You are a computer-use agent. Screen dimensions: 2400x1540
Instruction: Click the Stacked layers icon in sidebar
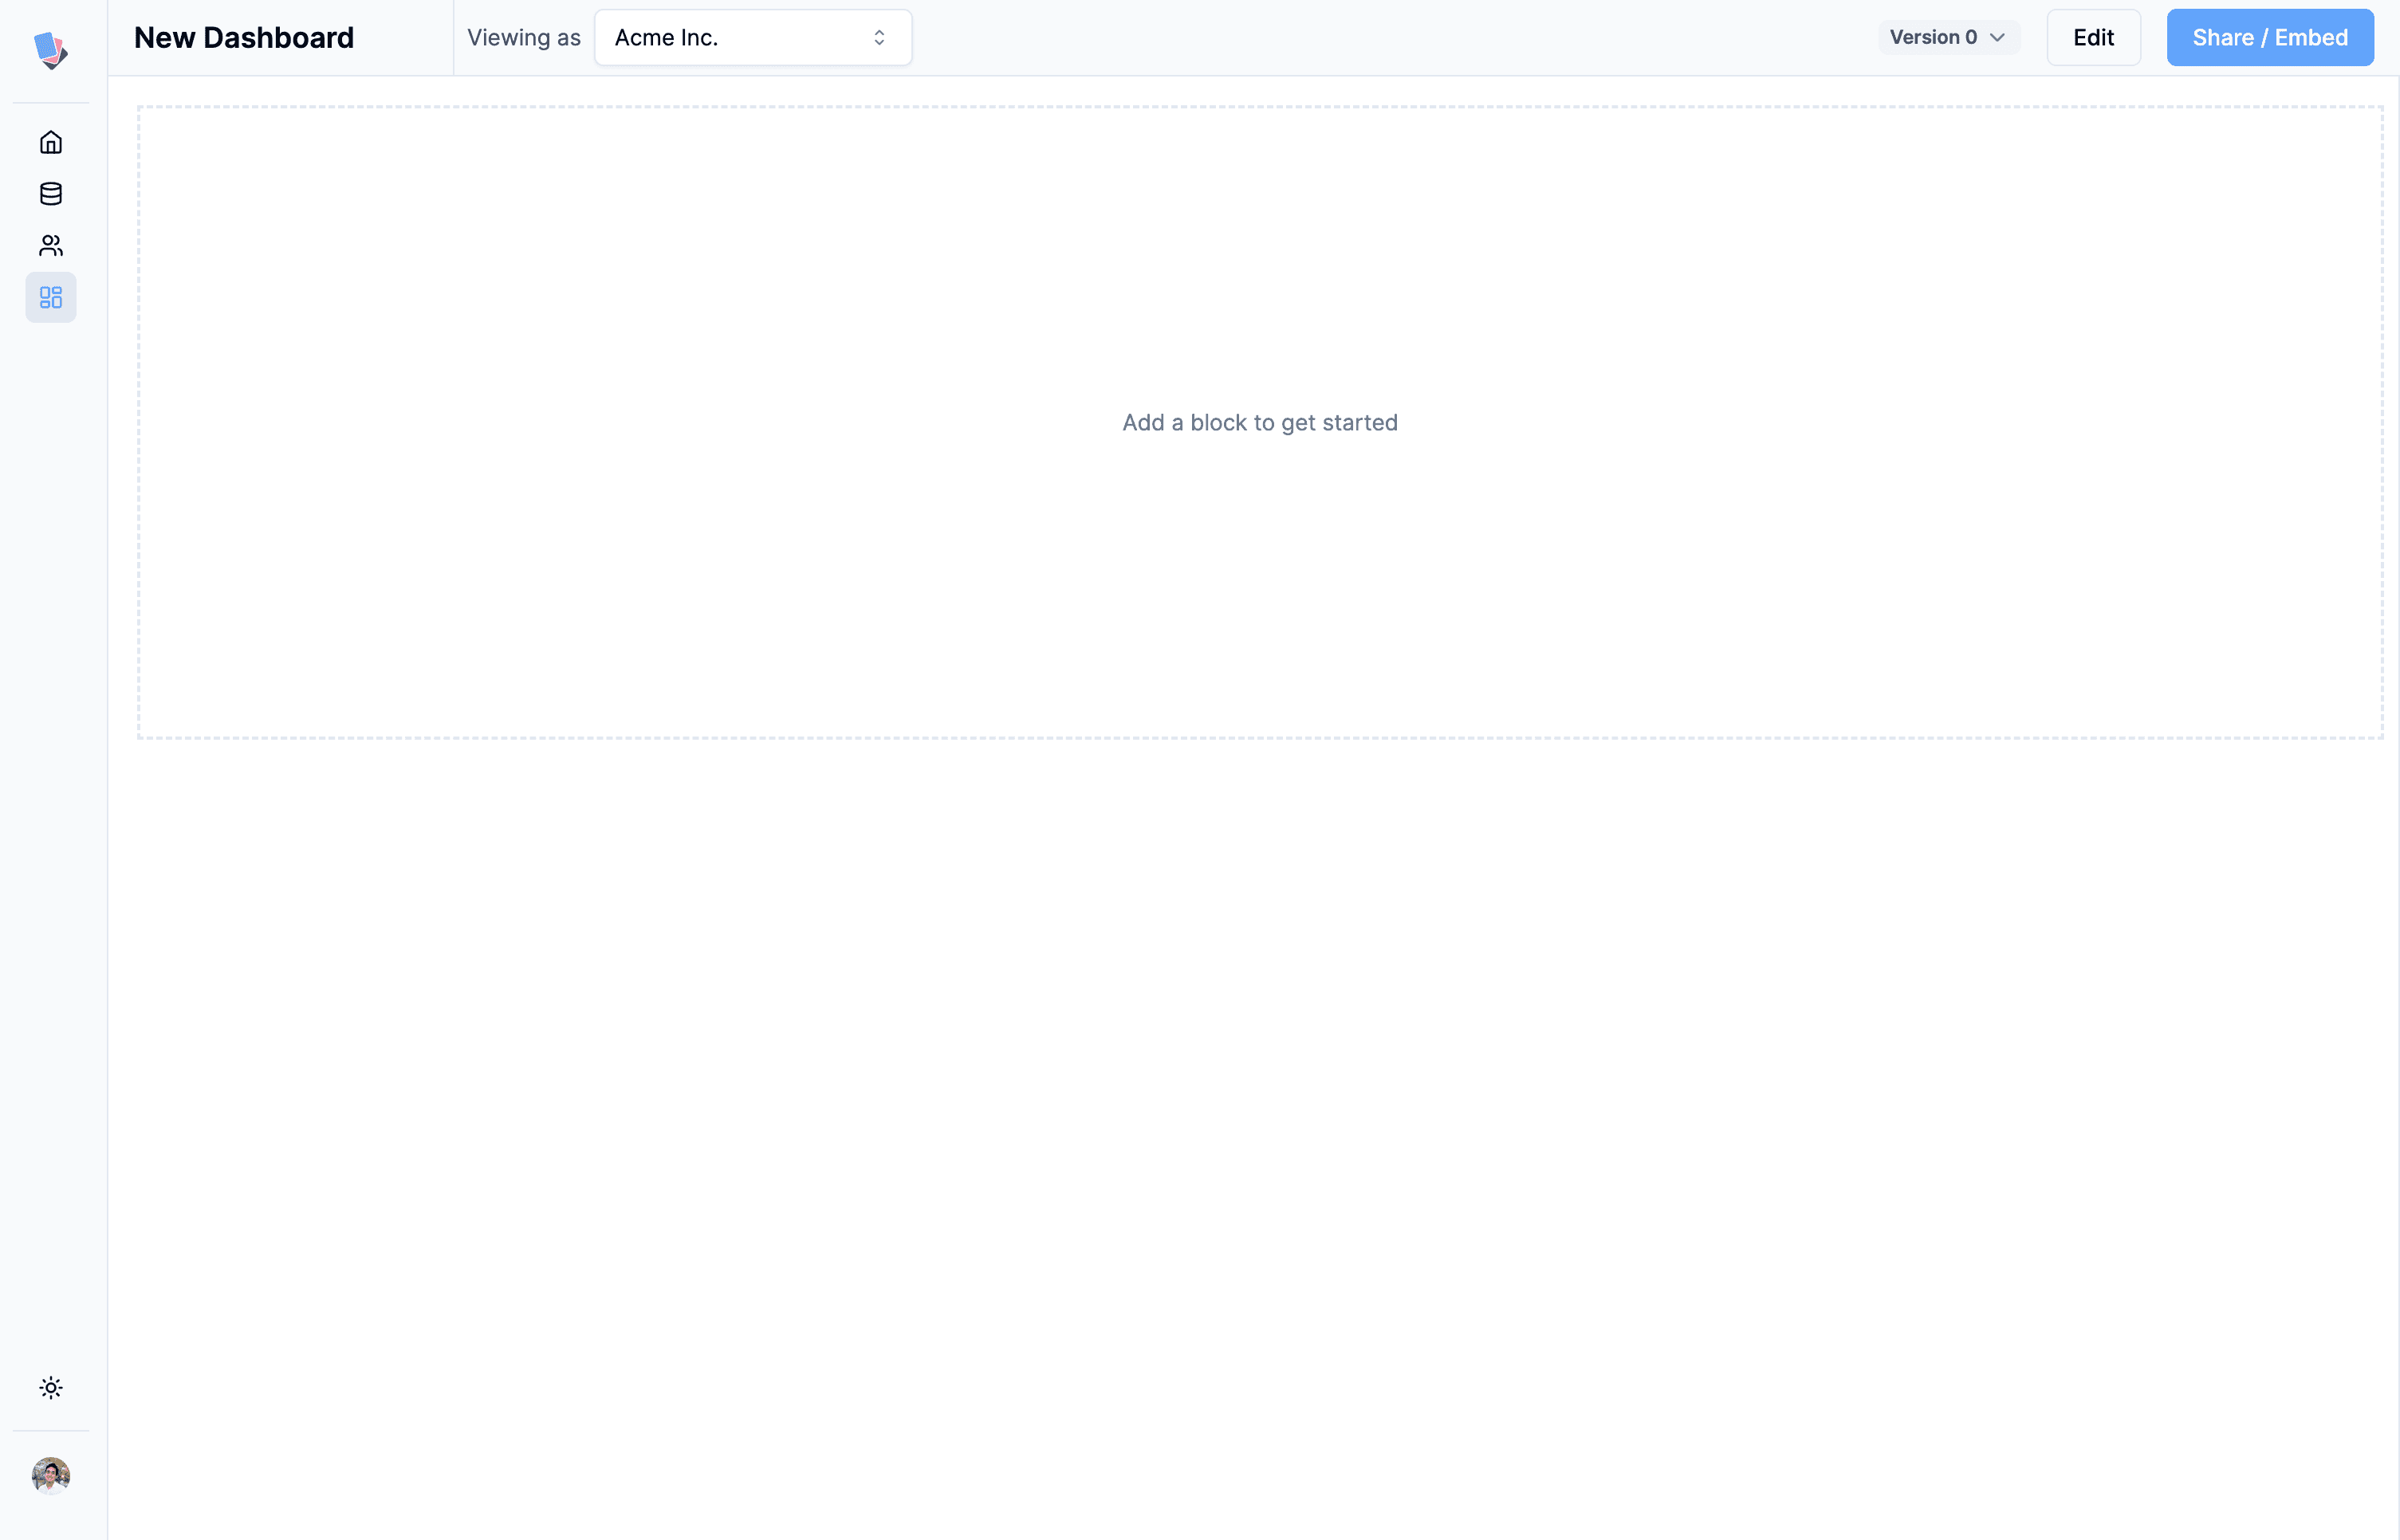point(51,194)
